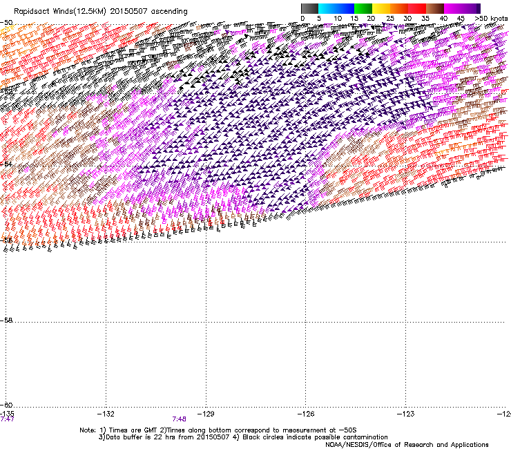511x449 pixels.
Task: Click the '>50 knots' legend label
Action: coord(491,19)
